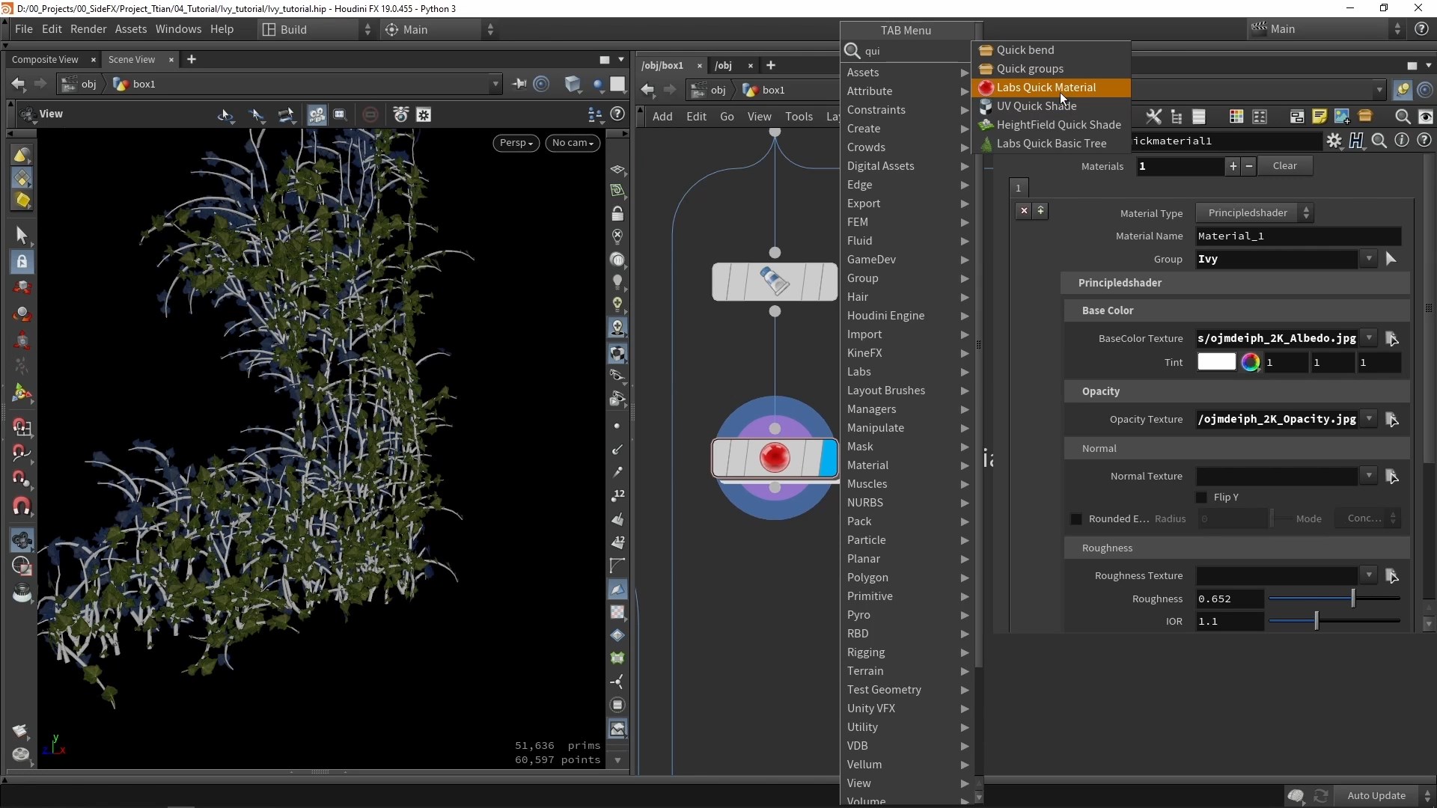Screen dimensions: 1437x808
Task: Toggle viewport lock camera icon
Action: tap(617, 215)
